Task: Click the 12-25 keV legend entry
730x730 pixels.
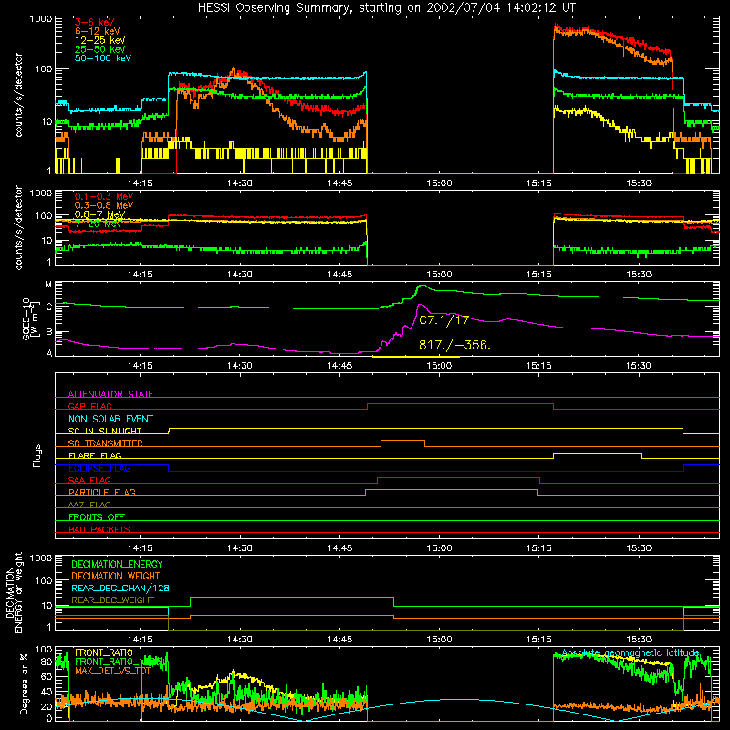Action: pyautogui.click(x=99, y=40)
